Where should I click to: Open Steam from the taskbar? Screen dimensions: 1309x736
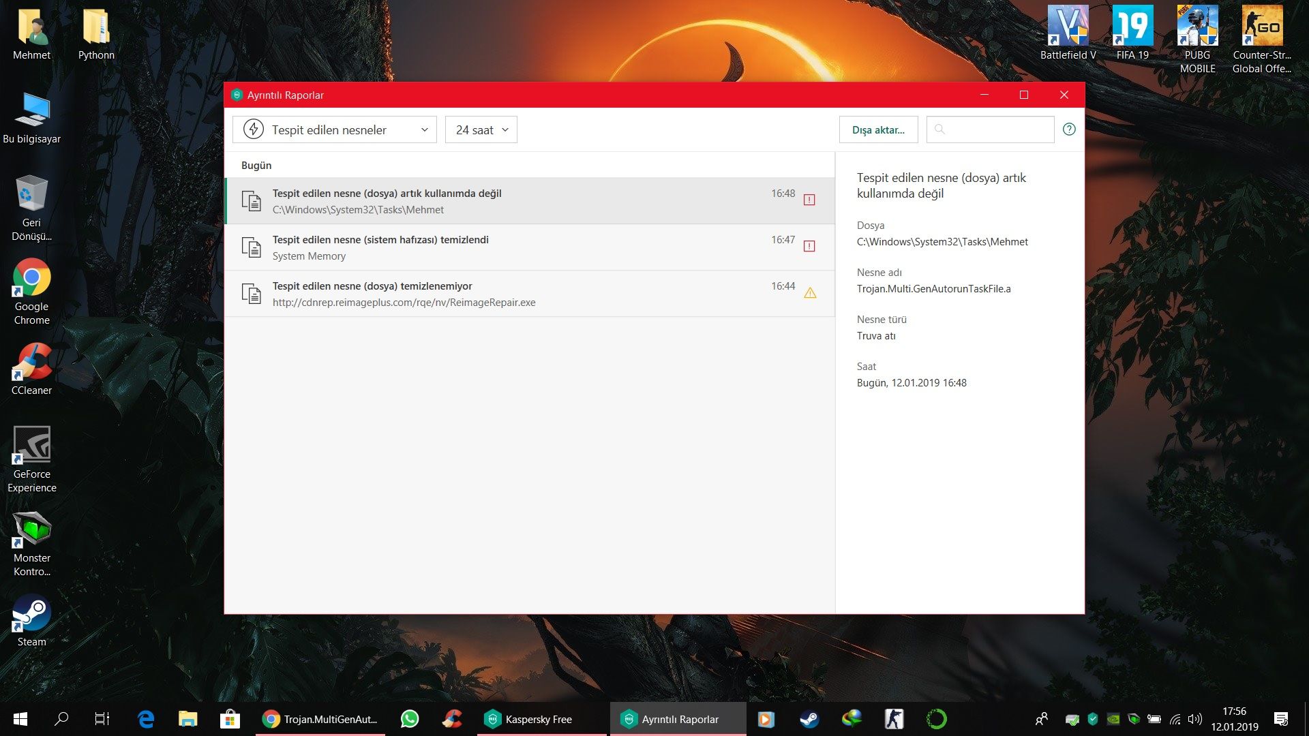pyautogui.click(x=809, y=719)
